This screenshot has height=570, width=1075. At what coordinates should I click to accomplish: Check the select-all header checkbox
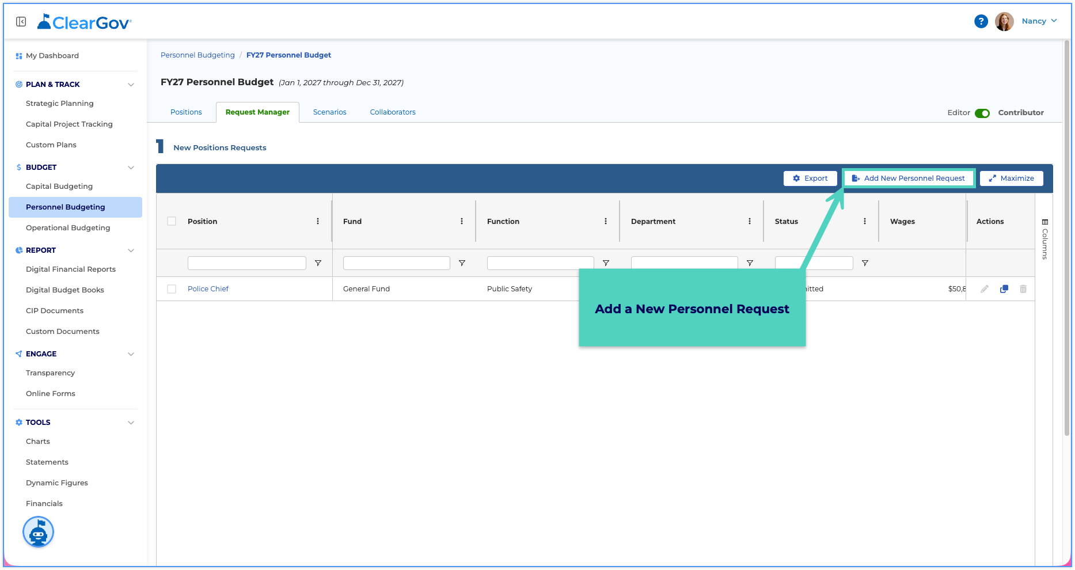[x=172, y=221]
